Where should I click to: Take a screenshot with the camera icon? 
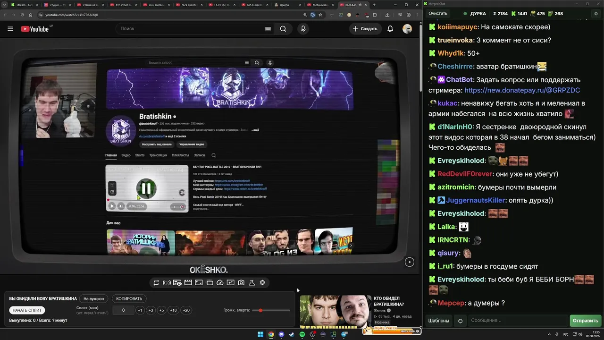click(241, 283)
